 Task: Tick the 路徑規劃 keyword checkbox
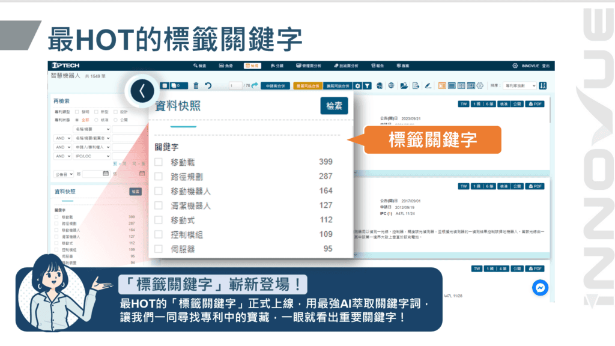[x=159, y=176]
